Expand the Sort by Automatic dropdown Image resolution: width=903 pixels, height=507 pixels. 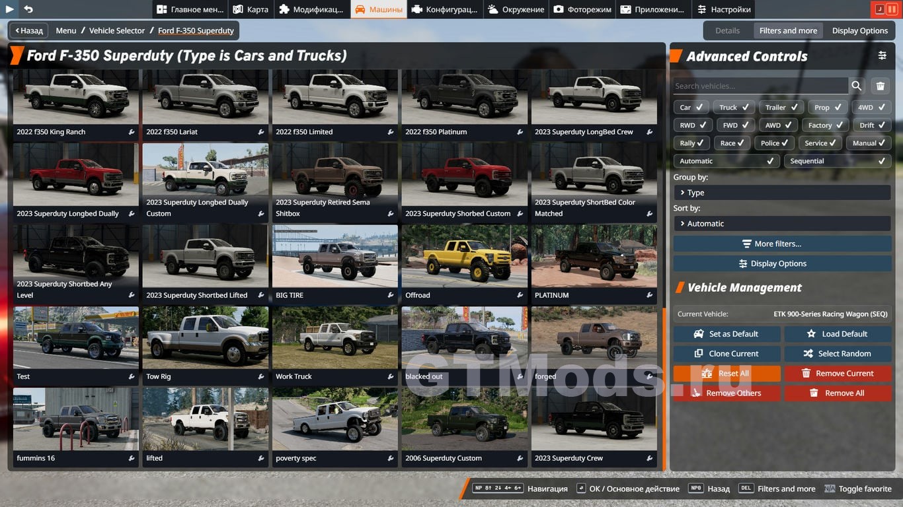[782, 223]
